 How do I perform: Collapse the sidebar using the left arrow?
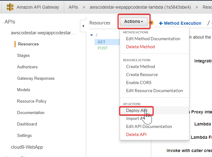pyautogui.click(x=83, y=26)
